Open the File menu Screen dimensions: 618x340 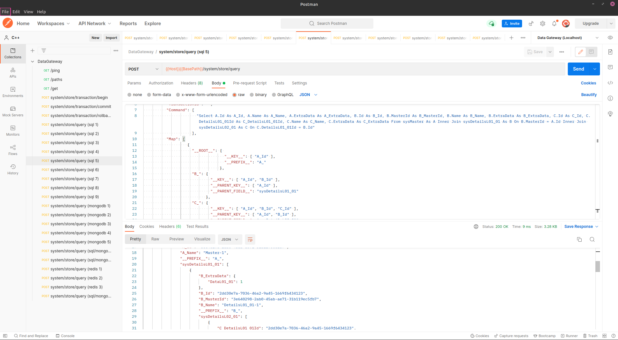point(5,12)
